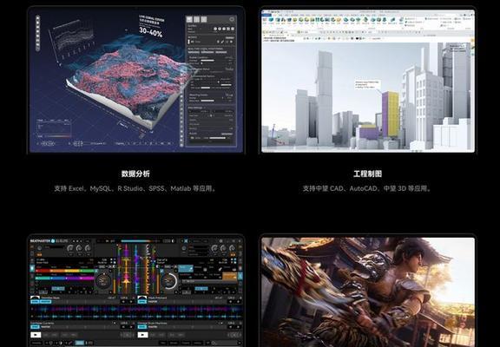
Task: Open the blue file tab in the CAD ribbon
Action: [x=266, y=15]
